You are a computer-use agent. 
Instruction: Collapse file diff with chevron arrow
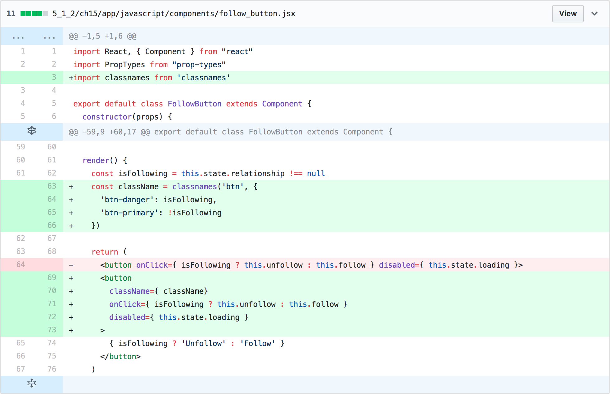point(594,14)
